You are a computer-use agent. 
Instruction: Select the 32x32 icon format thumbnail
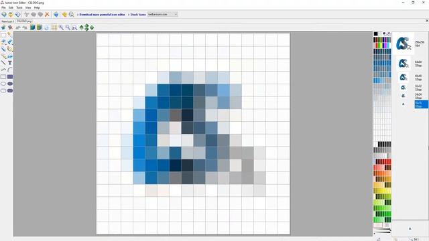click(x=404, y=88)
